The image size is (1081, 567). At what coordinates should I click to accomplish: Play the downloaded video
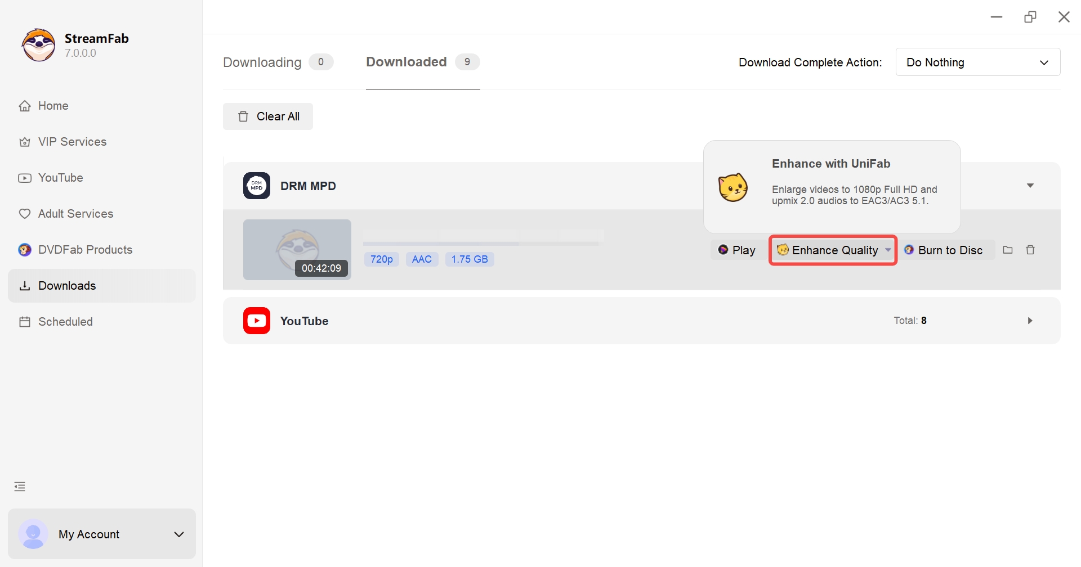click(736, 250)
